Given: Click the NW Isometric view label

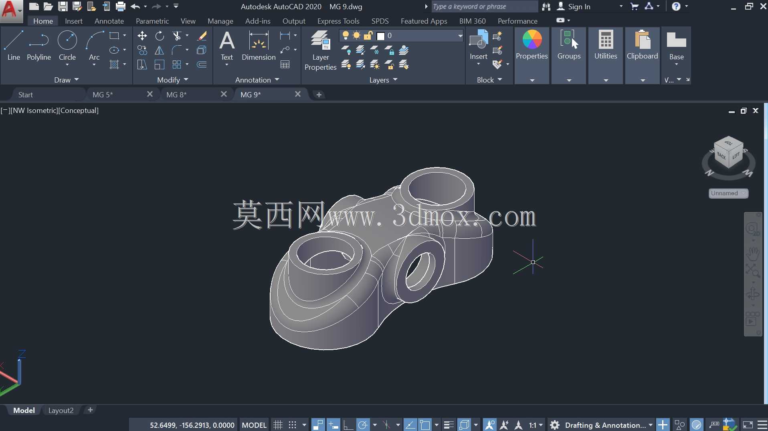Looking at the screenshot, I should (34, 111).
